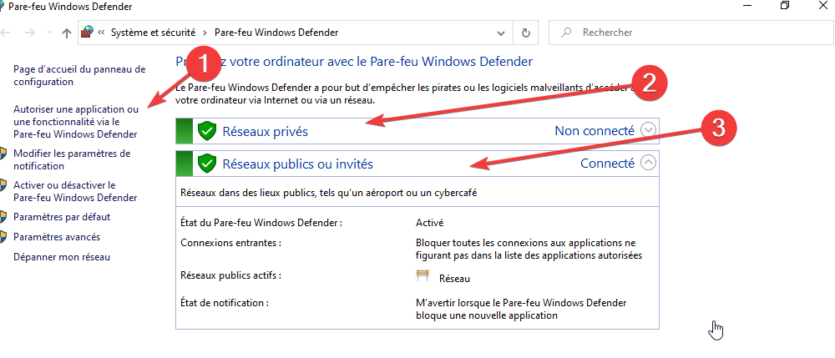Click the 'M'avertir lorsque le Pare-feu' notification text
This screenshot has width=835, height=358.
coord(521,309)
